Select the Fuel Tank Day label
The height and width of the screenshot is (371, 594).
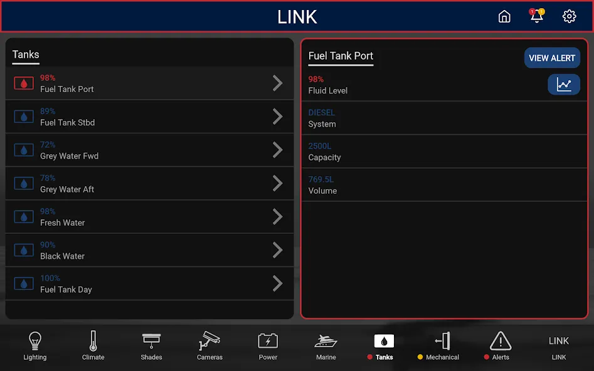pyautogui.click(x=66, y=290)
